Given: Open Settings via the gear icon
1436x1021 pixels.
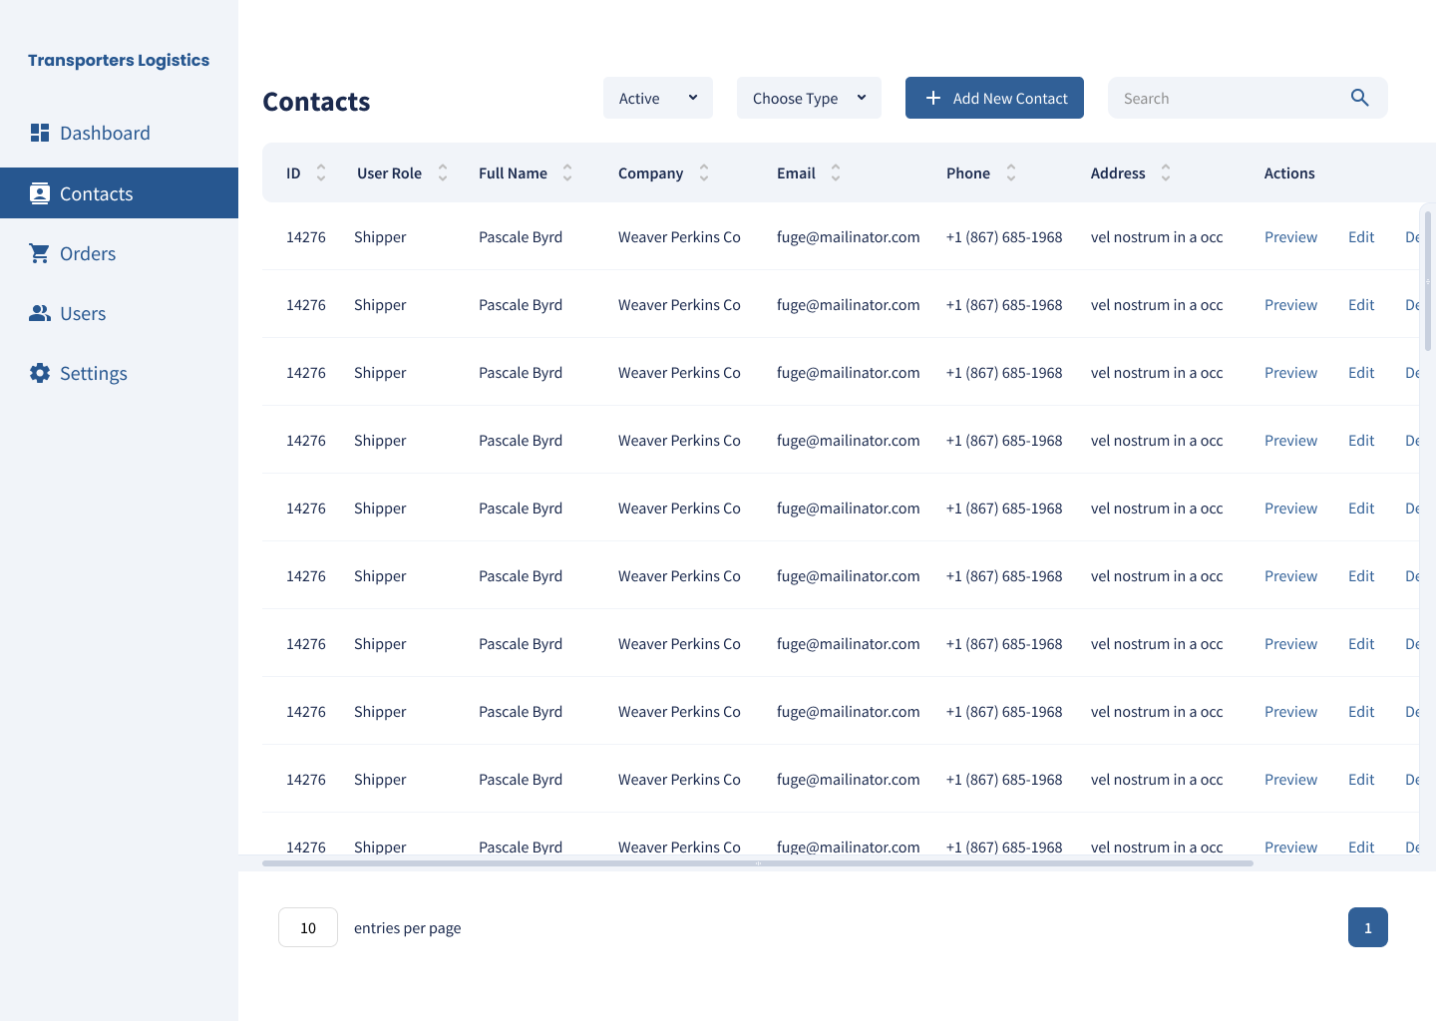Looking at the screenshot, I should 40,372.
